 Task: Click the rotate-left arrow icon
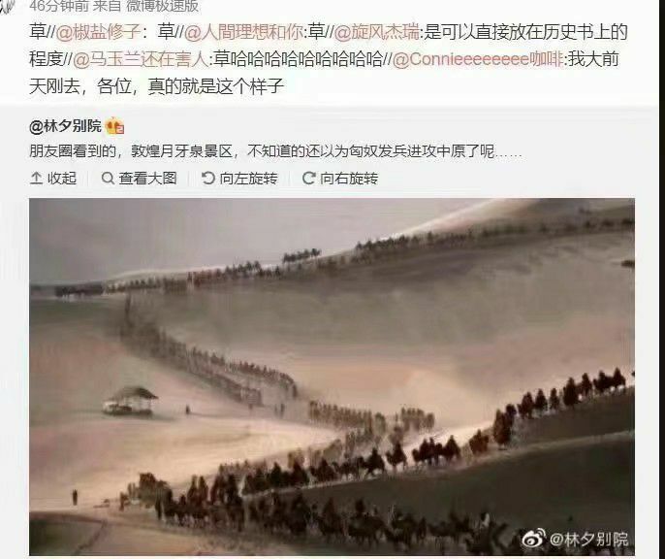click(x=208, y=179)
